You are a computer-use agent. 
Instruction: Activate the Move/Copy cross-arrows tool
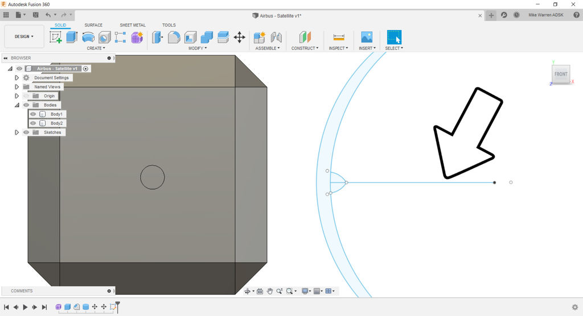(x=240, y=37)
